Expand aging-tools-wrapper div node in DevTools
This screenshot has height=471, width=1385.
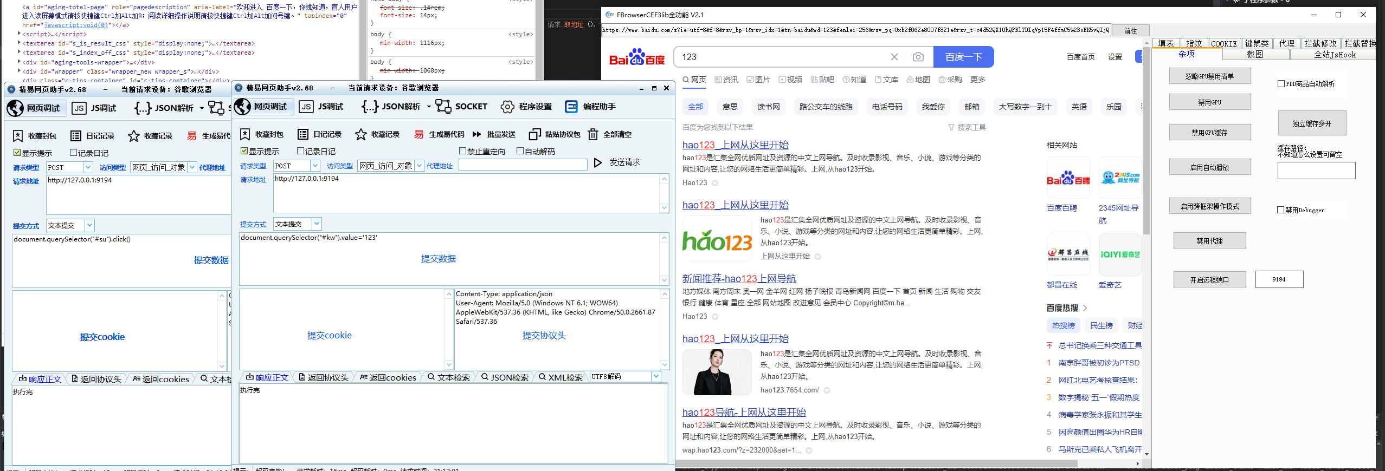20,62
